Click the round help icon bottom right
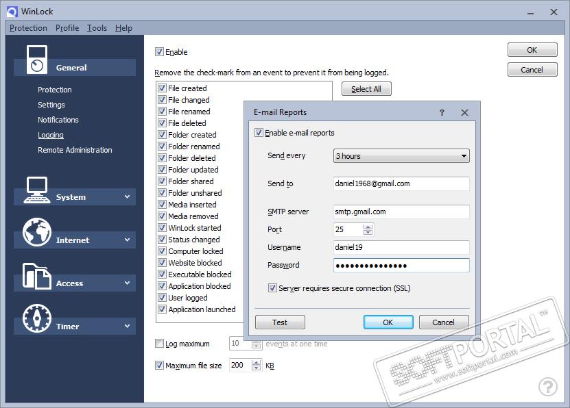This screenshot has width=570, height=408. pyautogui.click(x=548, y=387)
